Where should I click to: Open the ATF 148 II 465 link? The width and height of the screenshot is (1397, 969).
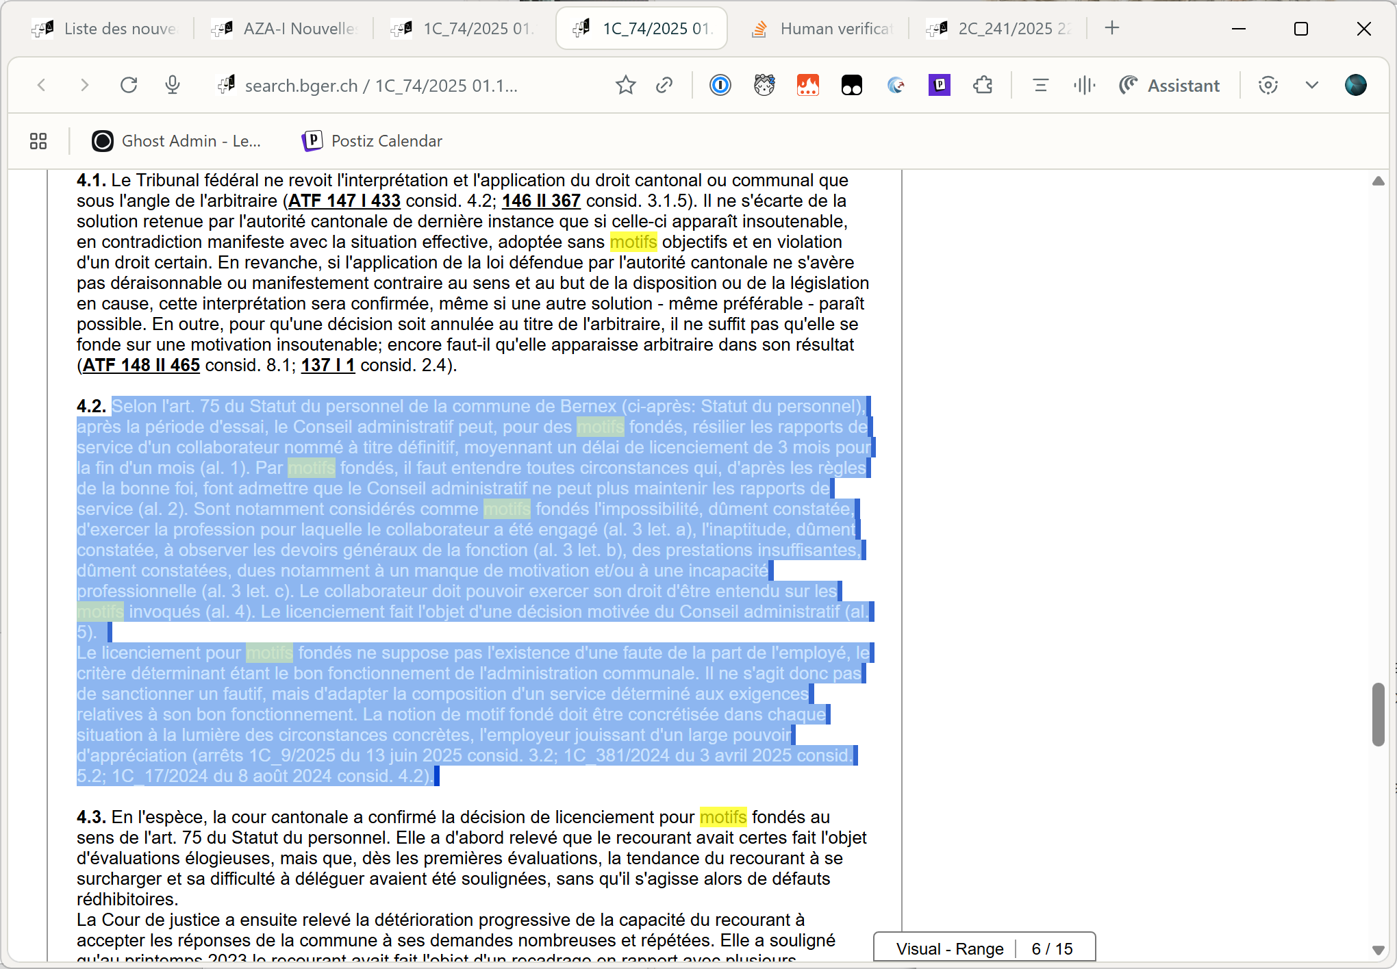(x=141, y=365)
